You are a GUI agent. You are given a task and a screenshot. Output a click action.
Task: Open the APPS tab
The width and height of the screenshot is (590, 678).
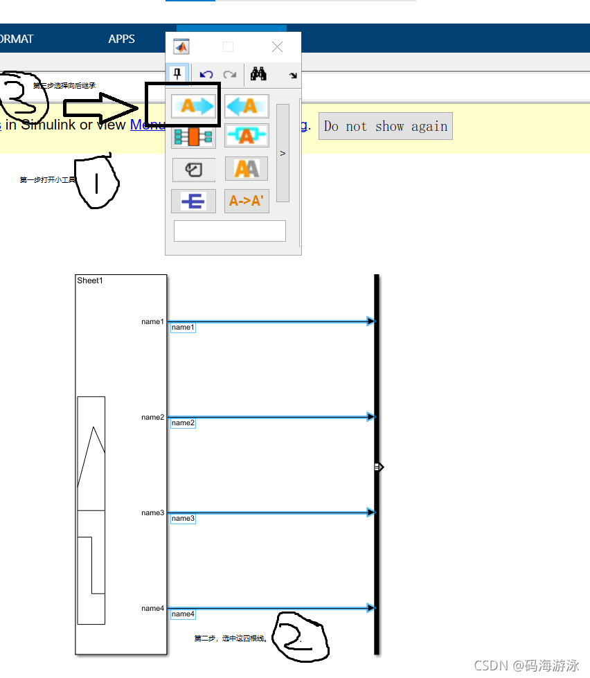121,39
